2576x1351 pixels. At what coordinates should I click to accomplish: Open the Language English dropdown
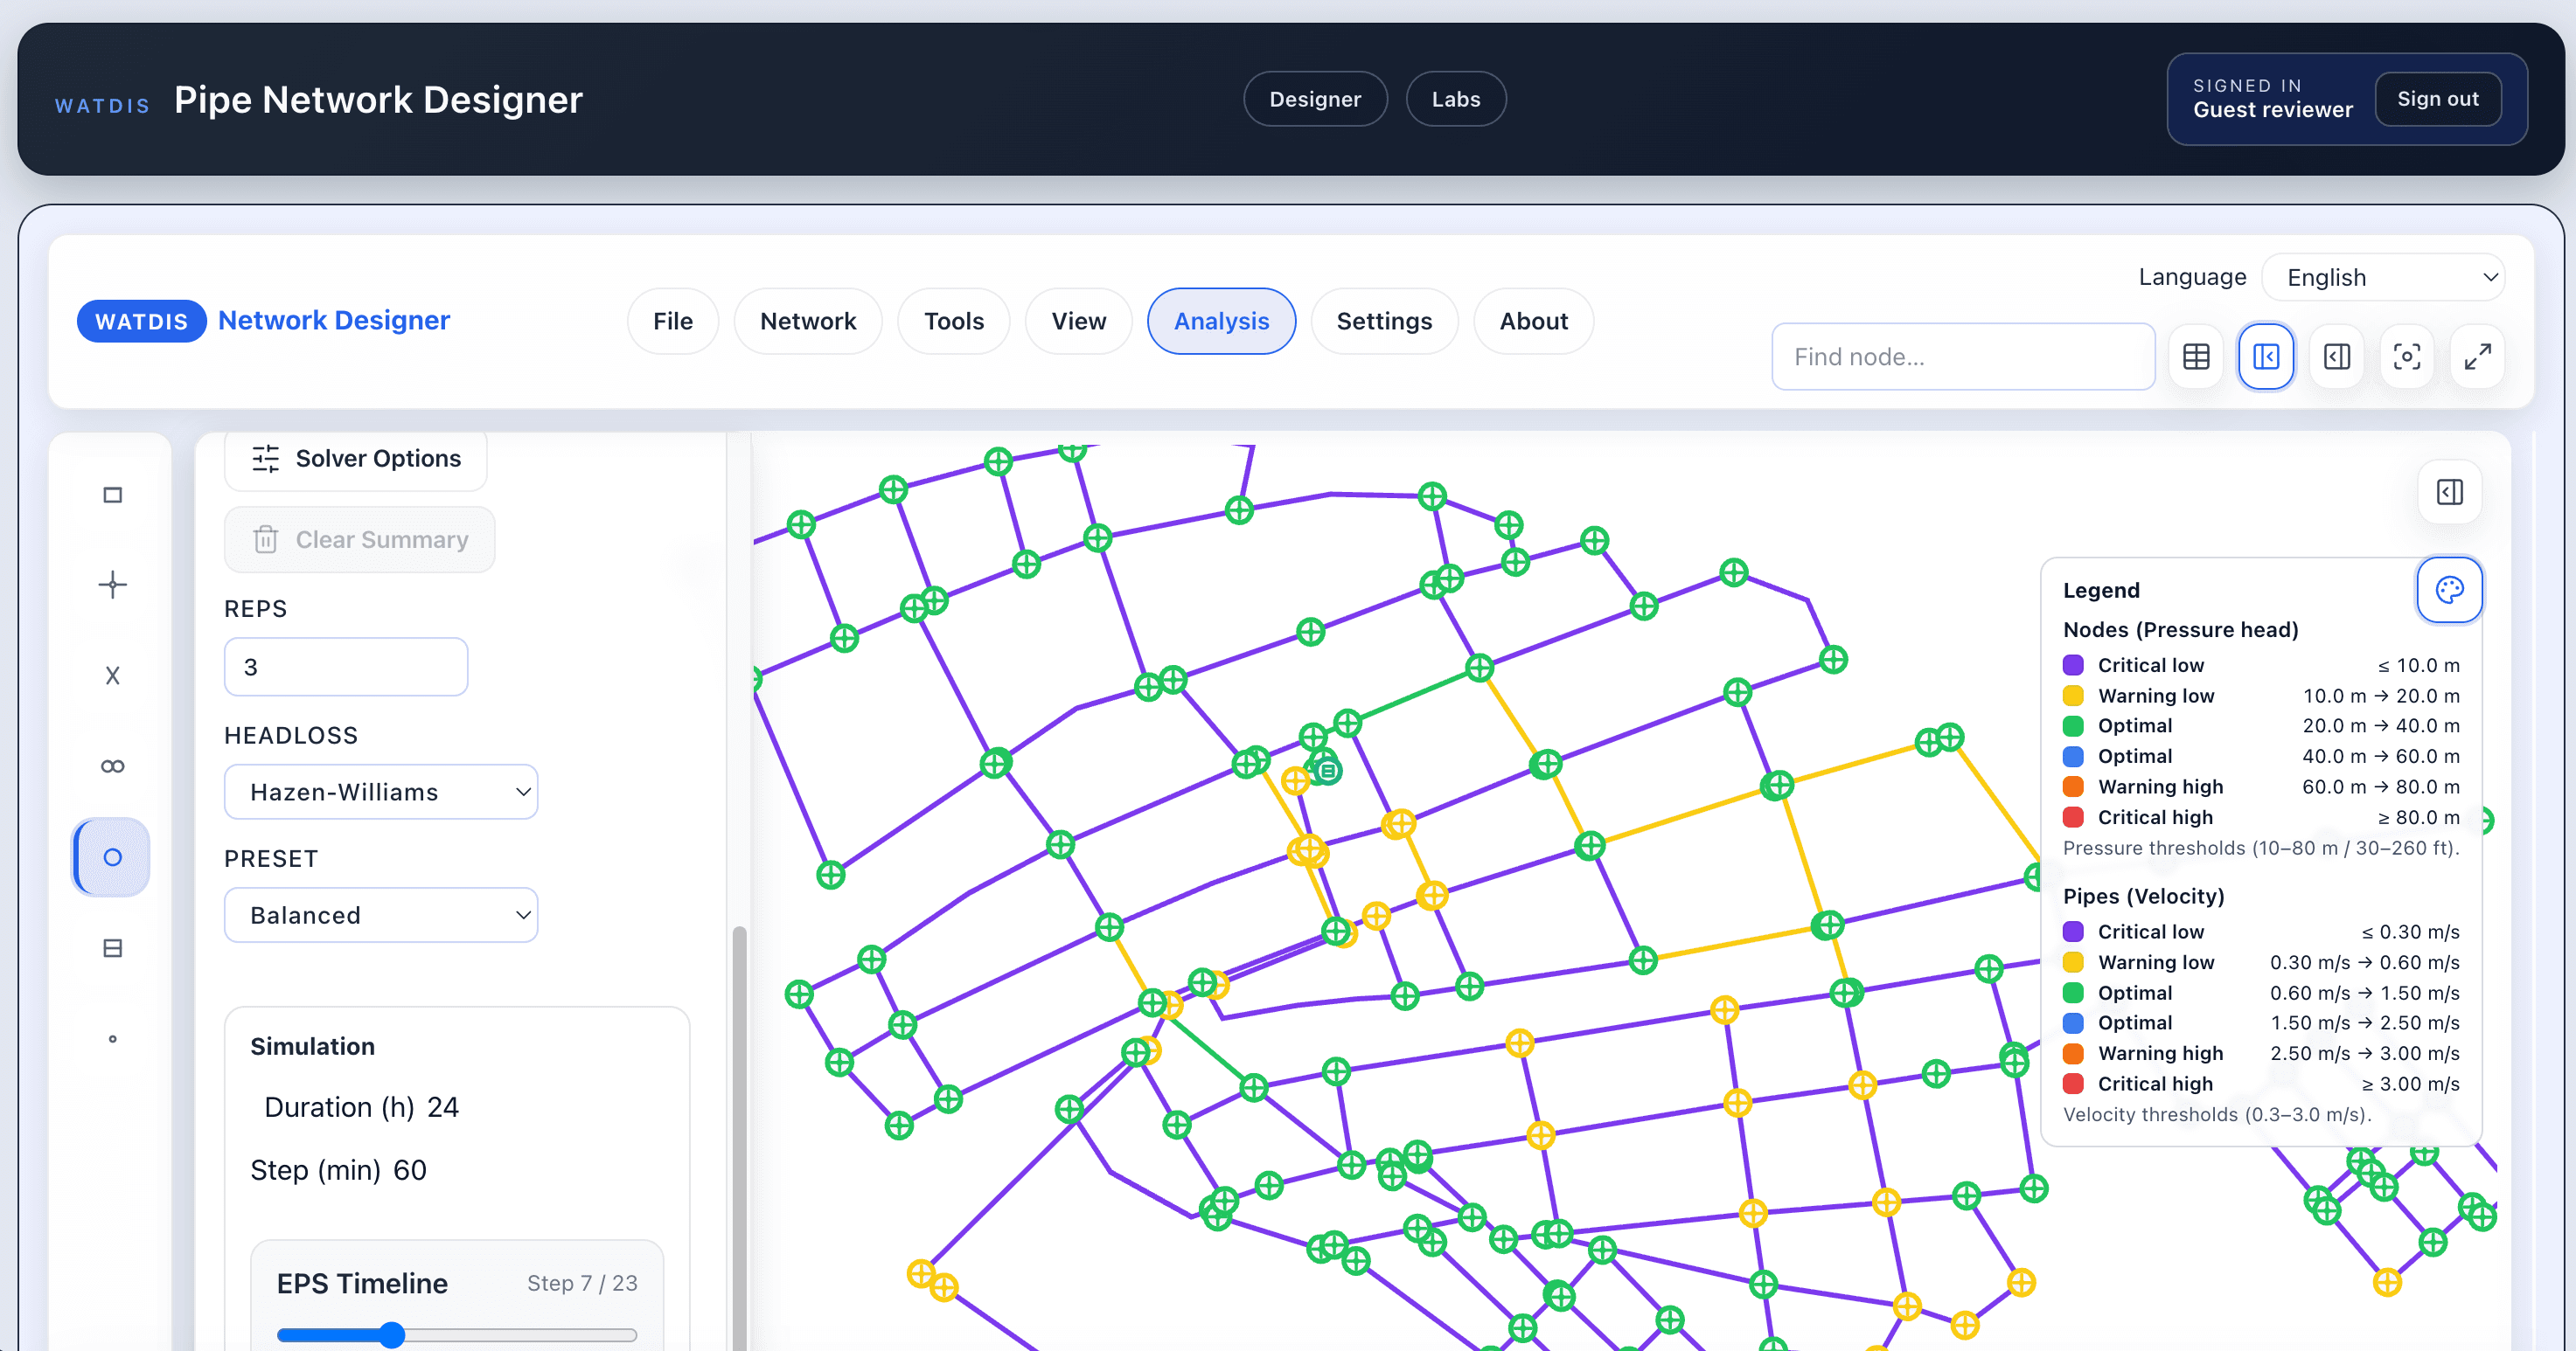pyautogui.click(x=2382, y=278)
